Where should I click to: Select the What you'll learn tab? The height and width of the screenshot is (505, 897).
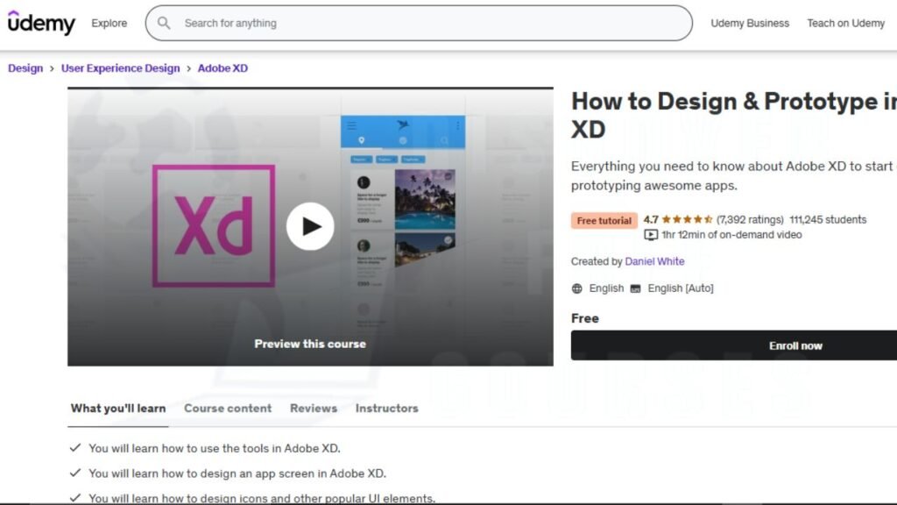coord(118,409)
